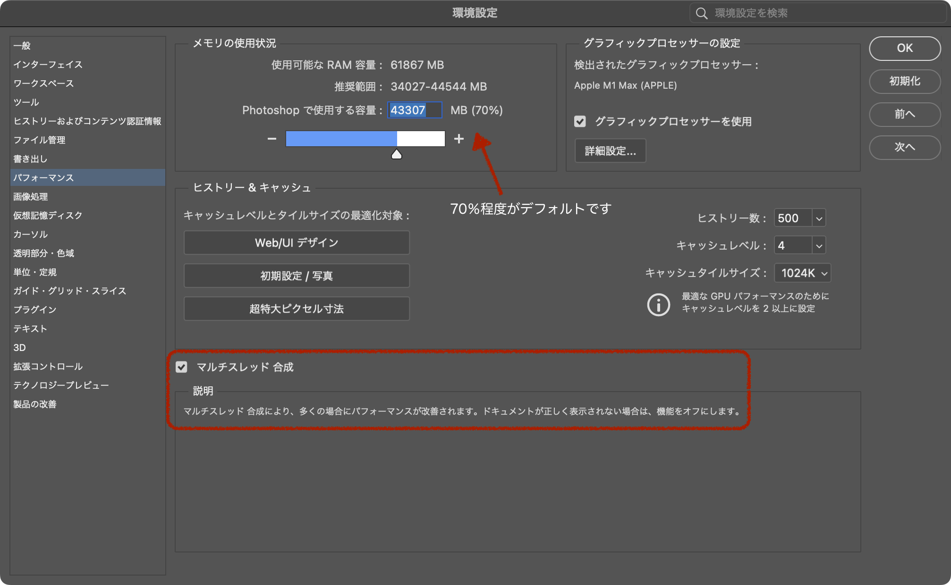Select 超特大ピクセル寸法 preset
Screen dimensions: 951x585
click(x=297, y=309)
